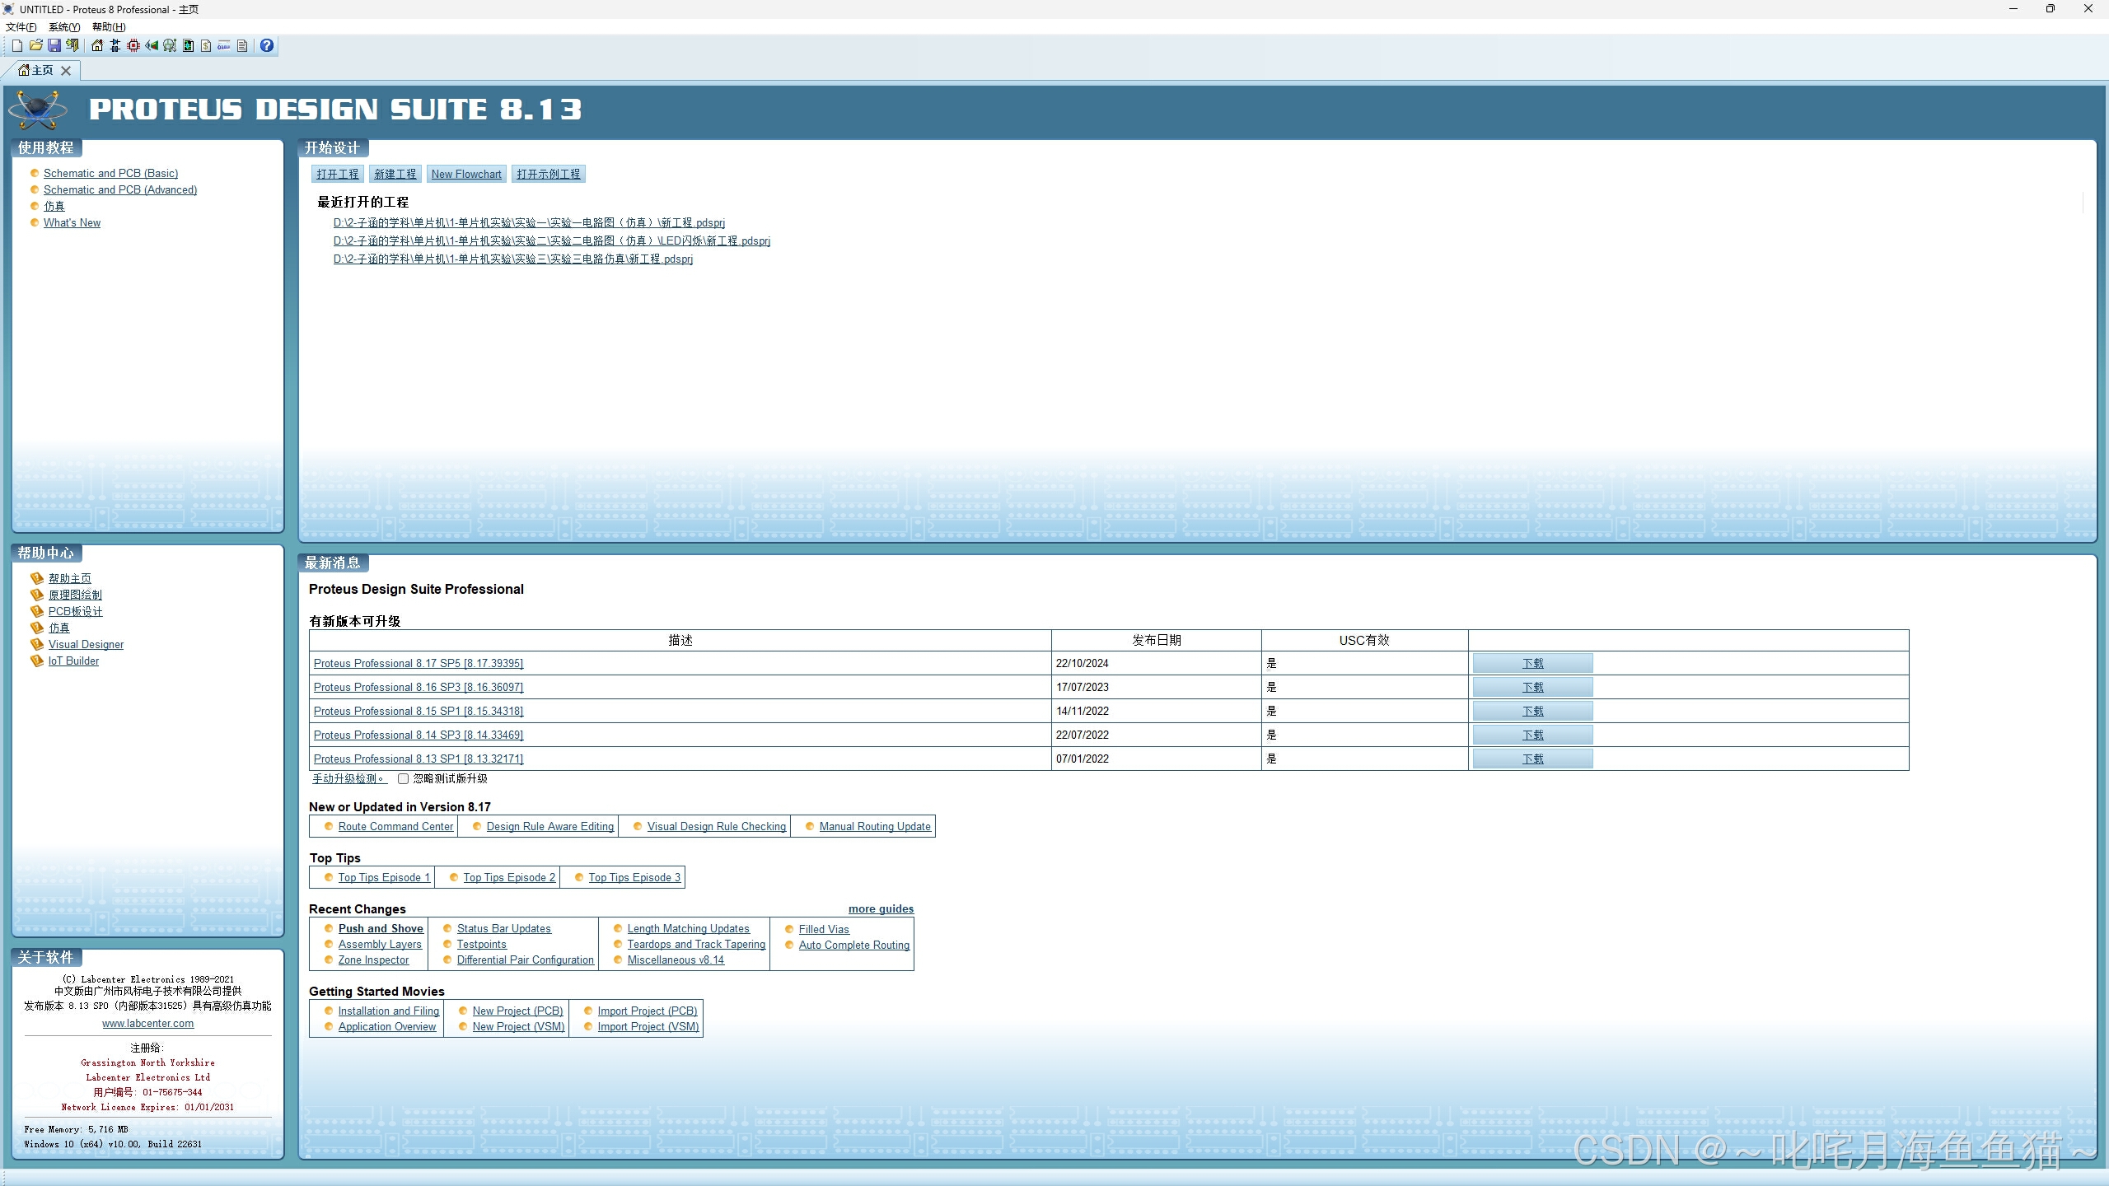Open Schematic and PCB (Basic) tutorial

(x=110, y=173)
